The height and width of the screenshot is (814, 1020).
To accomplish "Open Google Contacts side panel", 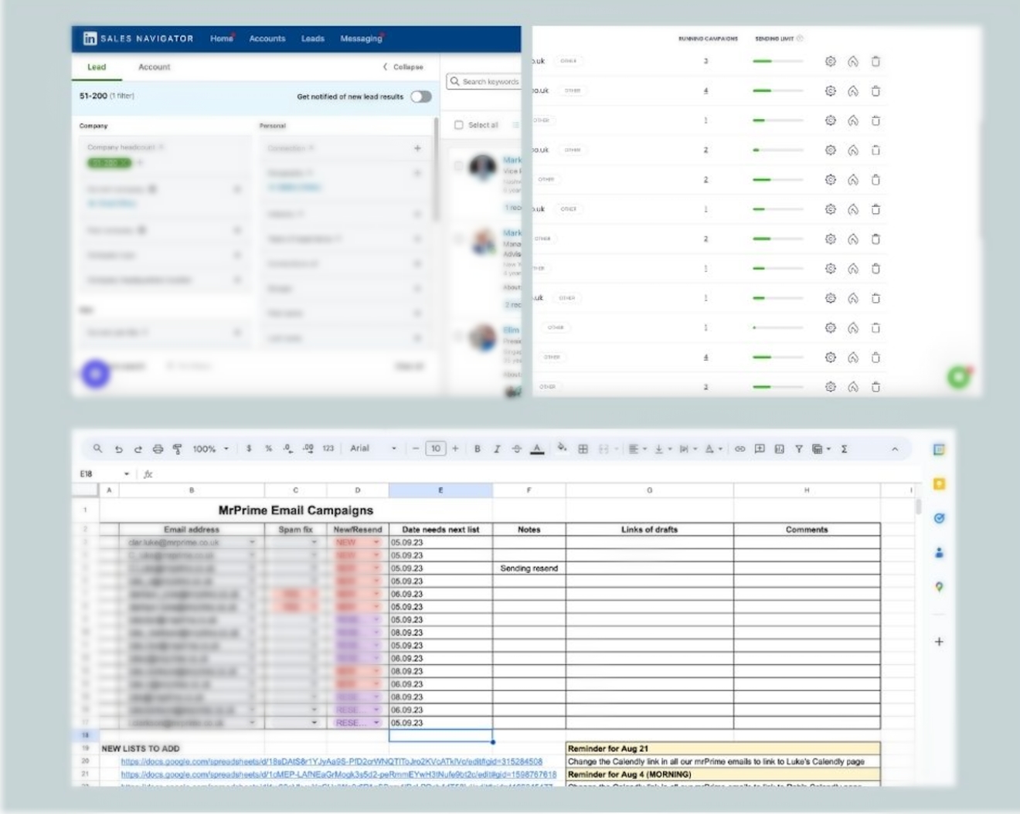I will click(939, 552).
